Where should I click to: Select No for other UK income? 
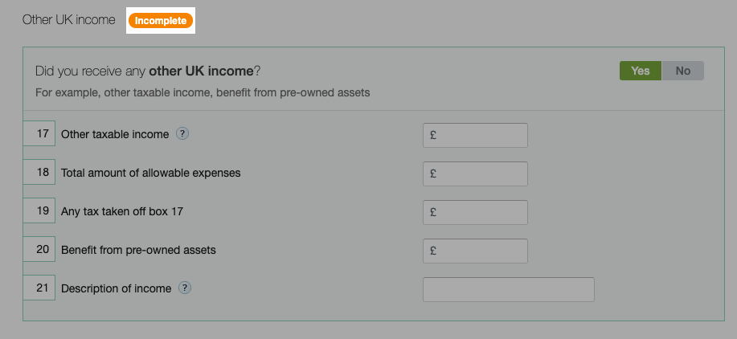coord(683,71)
